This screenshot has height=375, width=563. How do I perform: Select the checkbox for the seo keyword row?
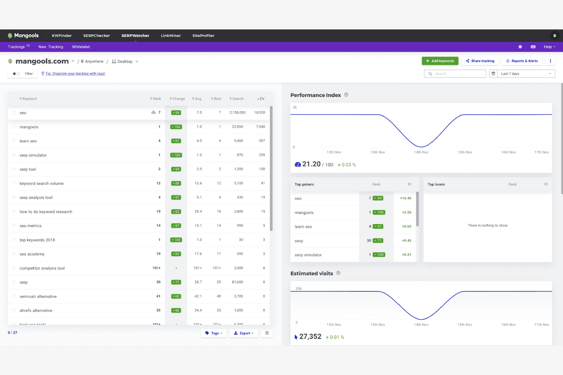[x=14, y=112]
